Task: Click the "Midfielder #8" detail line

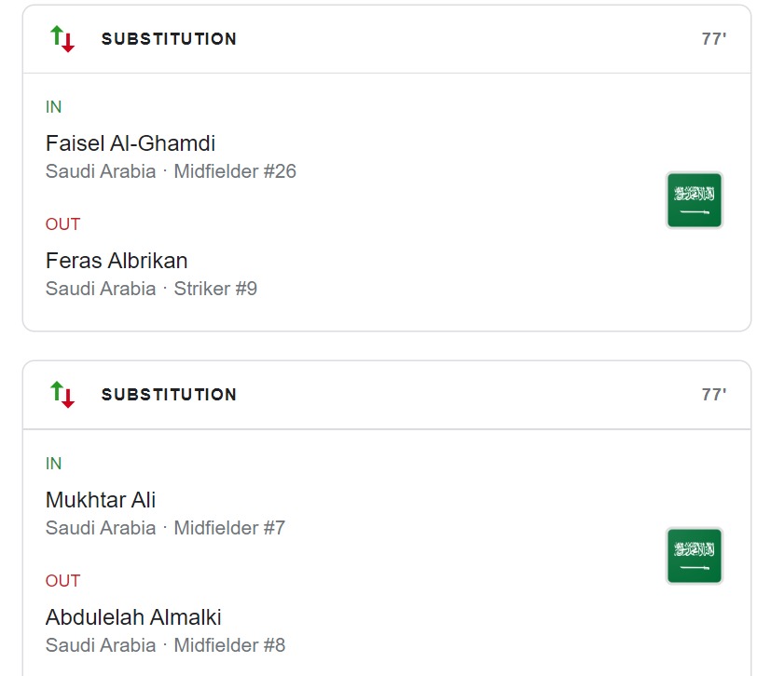Action: click(229, 645)
